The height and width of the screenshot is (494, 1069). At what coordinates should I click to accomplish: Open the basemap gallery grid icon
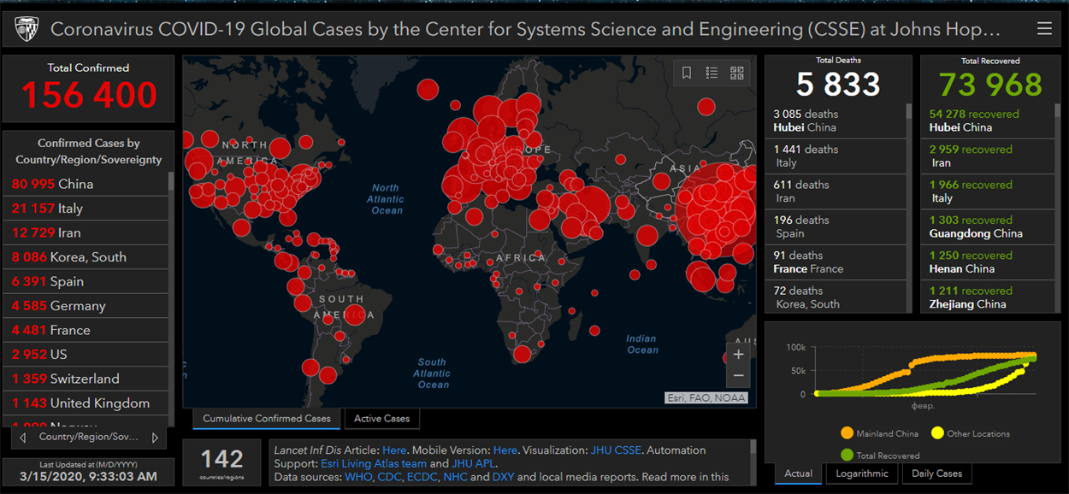pos(737,74)
